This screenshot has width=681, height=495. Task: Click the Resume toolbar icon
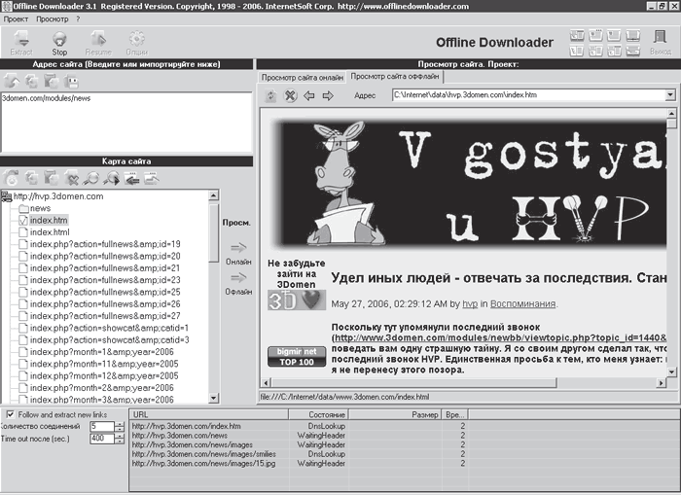(98, 41)
